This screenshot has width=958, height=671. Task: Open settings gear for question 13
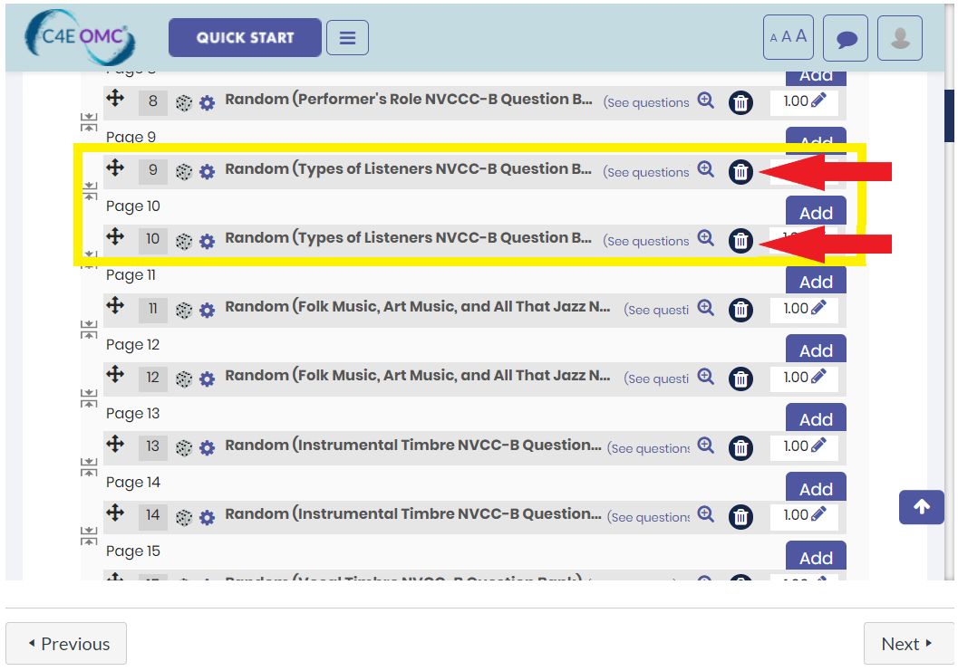[x=208, y=448]
